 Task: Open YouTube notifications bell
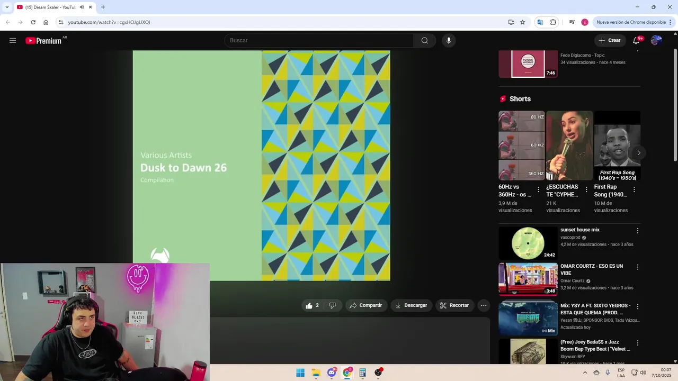tap(637, 40)
